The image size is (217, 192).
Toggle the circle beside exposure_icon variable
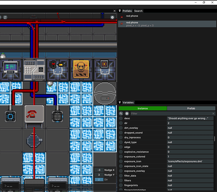click(x=121, y=161)
